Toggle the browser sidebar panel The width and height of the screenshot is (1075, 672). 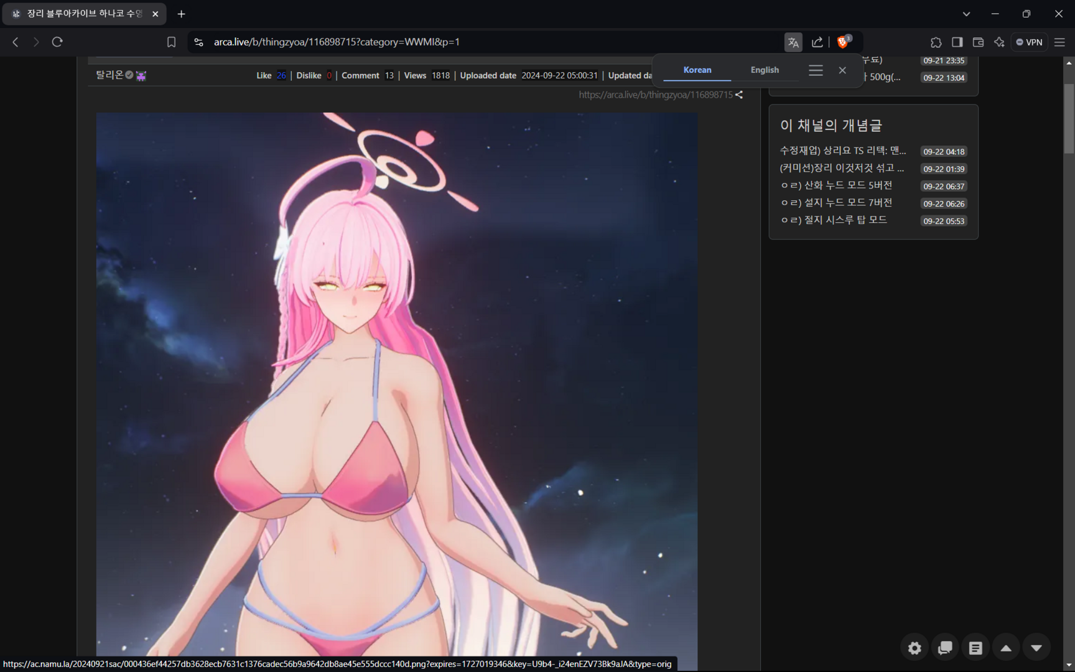tap(957, 42)
